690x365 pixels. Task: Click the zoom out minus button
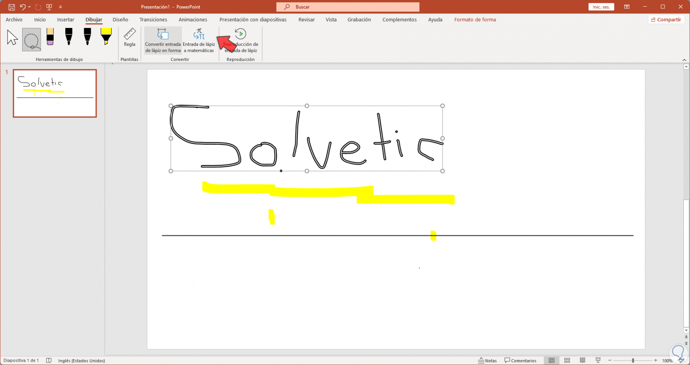click(x=610, y=360)
